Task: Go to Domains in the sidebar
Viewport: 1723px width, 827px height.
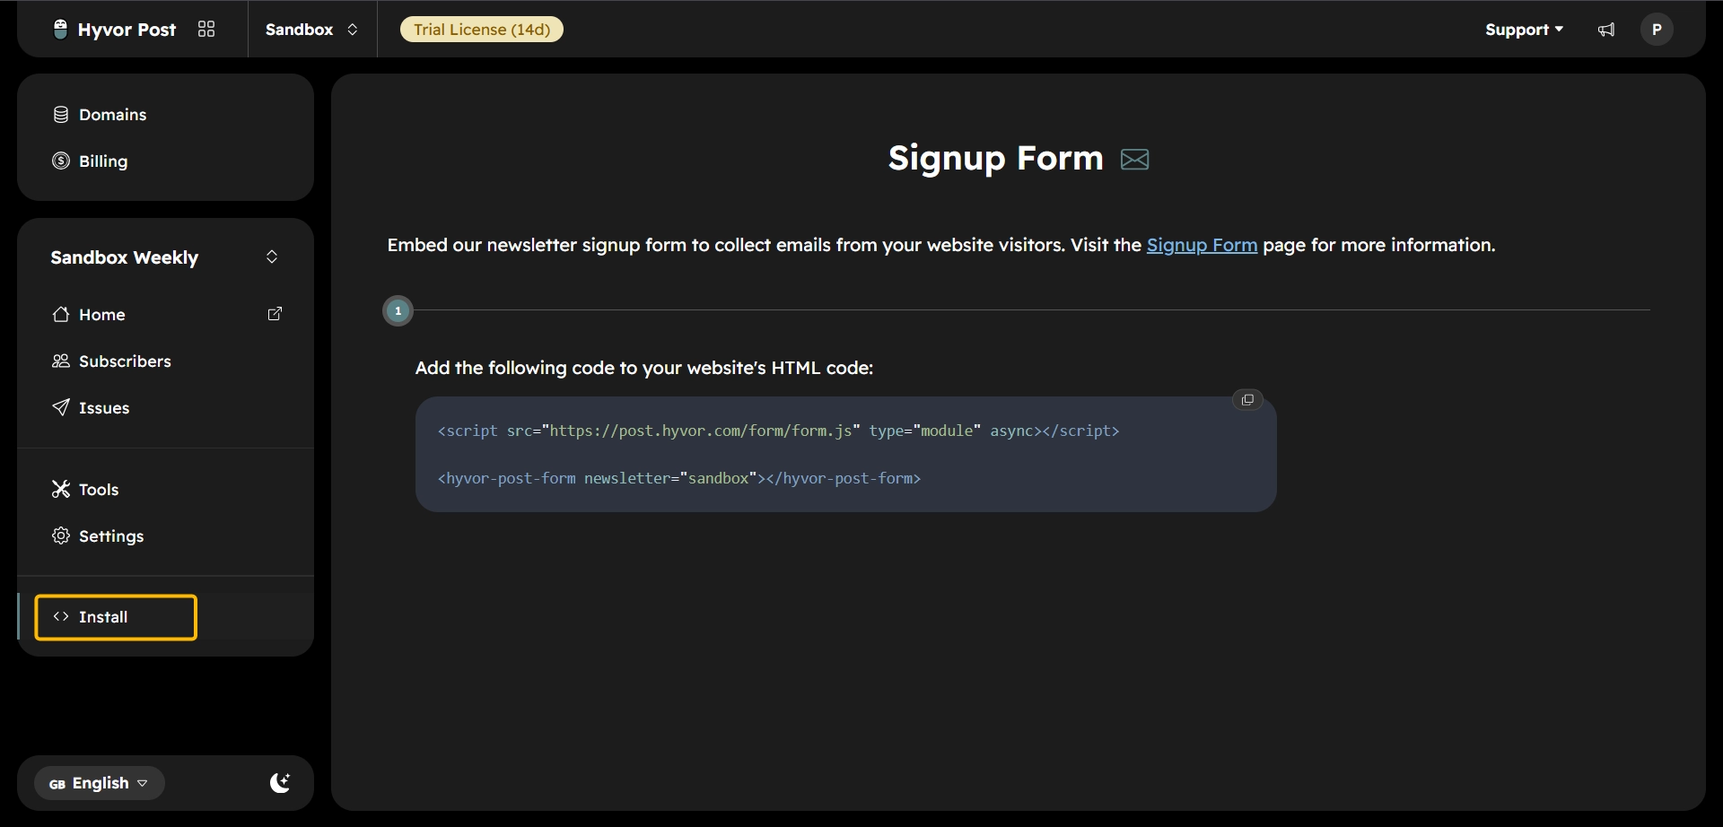Action: (165, 115)
